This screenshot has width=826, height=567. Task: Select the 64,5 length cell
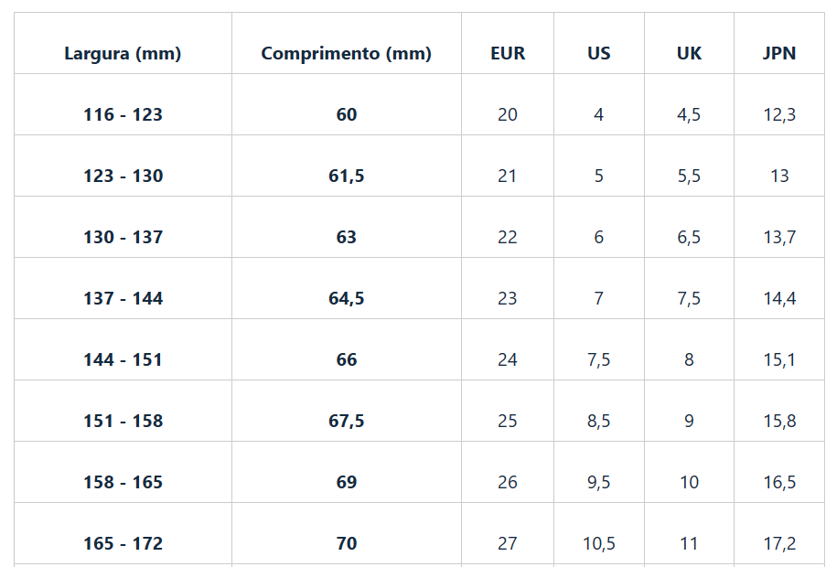point(346,298)
